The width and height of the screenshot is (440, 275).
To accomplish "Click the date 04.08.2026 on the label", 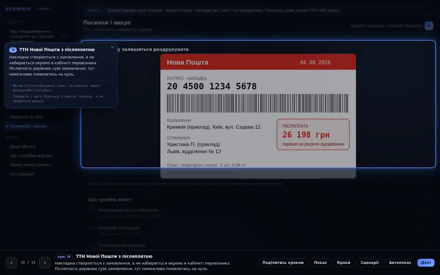I will pyautogui.click(x=315, y=63).
